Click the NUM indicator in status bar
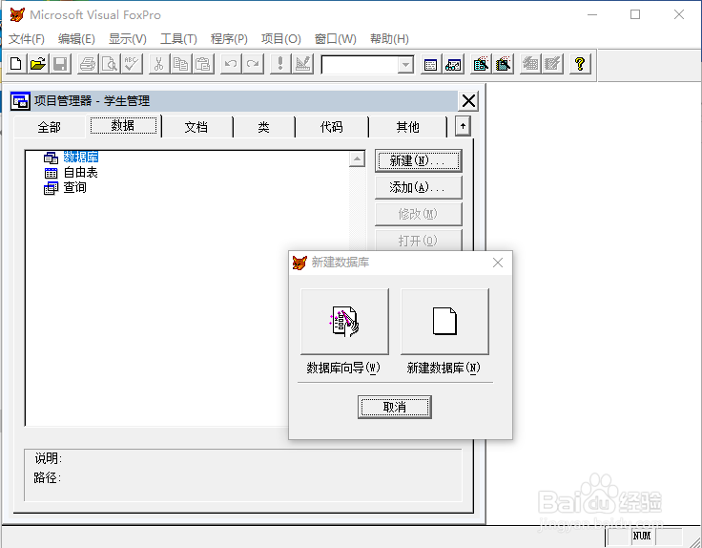The image size is (702, 548). click(642, 536)
